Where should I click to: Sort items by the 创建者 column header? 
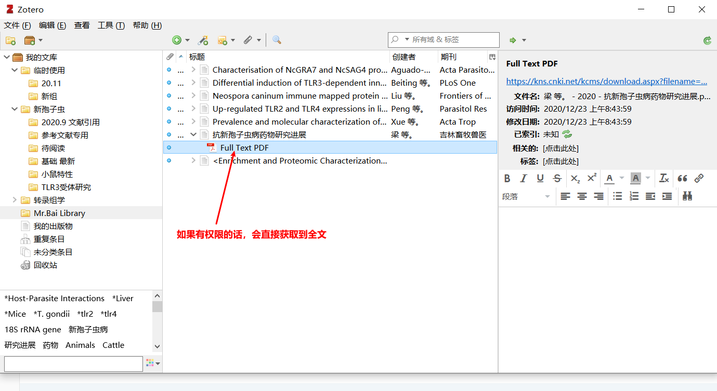(x=414, y=57)
